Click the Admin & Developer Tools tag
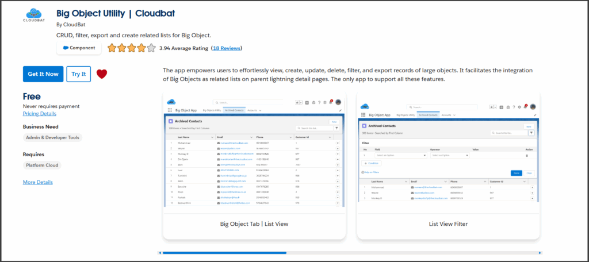 (x=53, y=138)
